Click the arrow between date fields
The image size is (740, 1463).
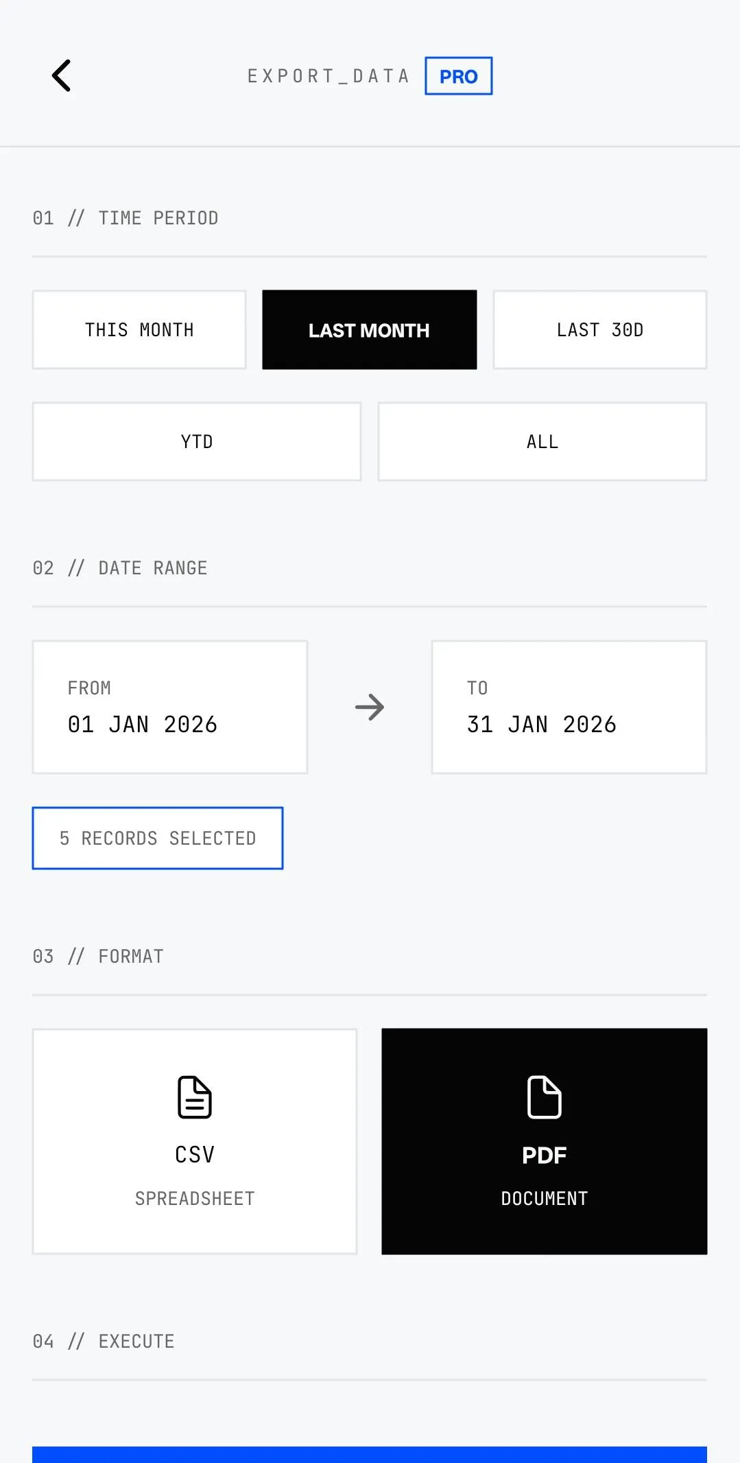tap(370, 707)
